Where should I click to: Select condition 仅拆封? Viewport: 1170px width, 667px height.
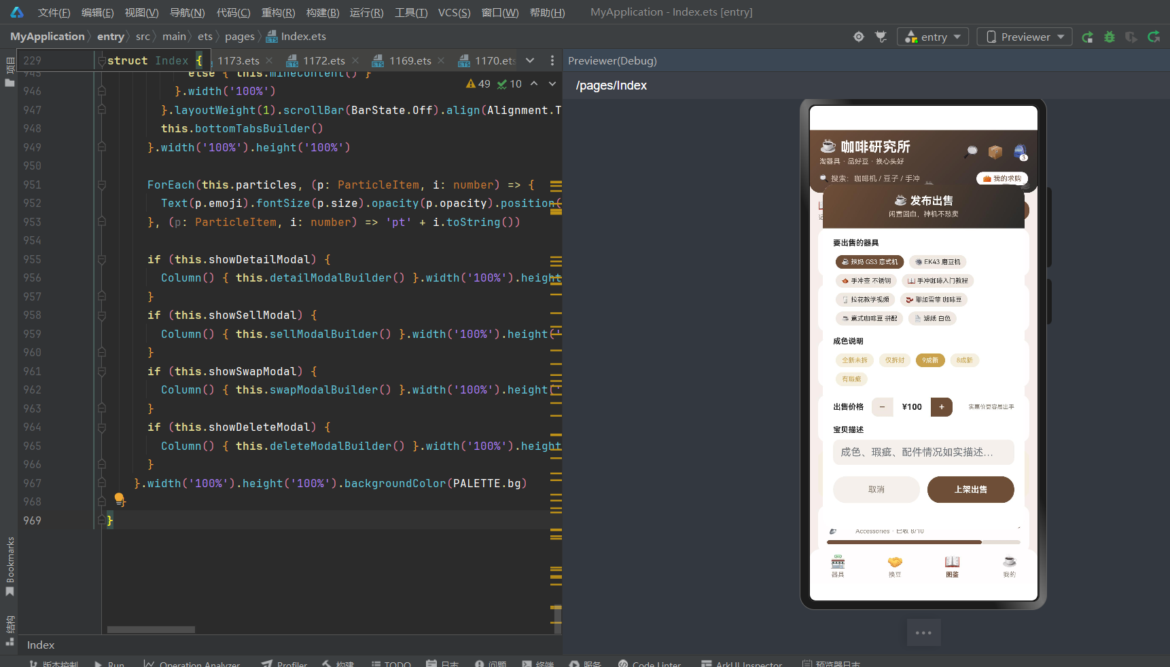(x=895, y=360)
